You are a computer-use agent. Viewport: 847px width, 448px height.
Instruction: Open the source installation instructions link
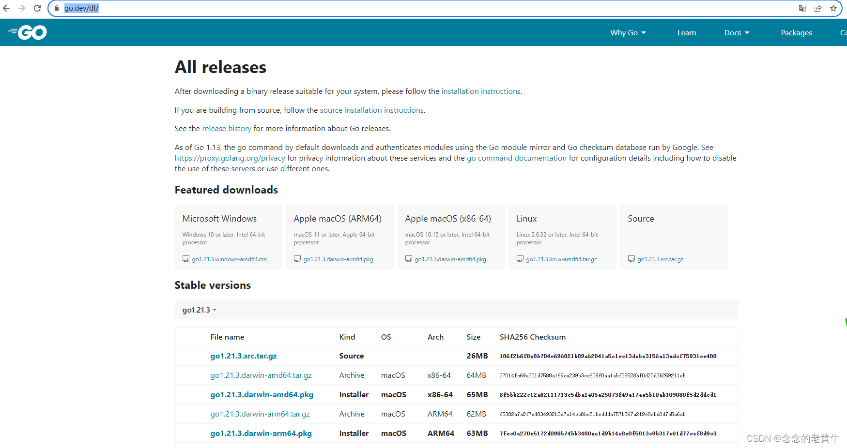click(x=372, y=110)
